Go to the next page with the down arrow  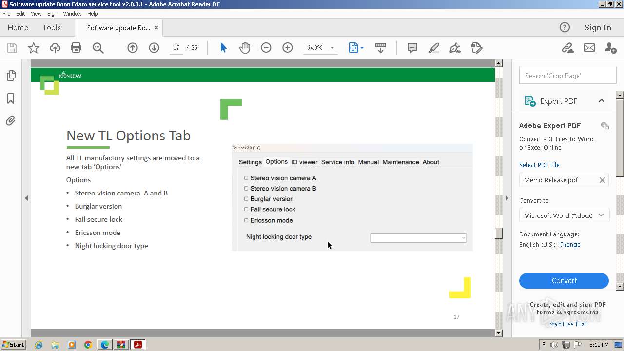tap(154, 48)
